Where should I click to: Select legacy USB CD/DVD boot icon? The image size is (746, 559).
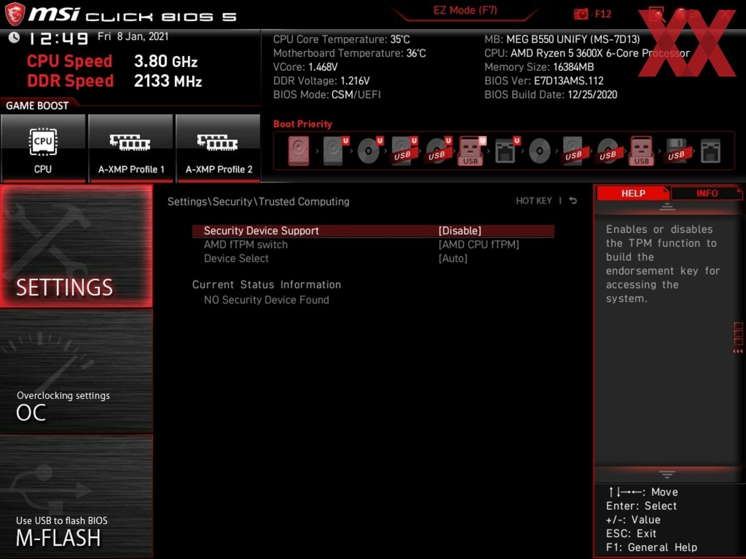click(608, 151)
